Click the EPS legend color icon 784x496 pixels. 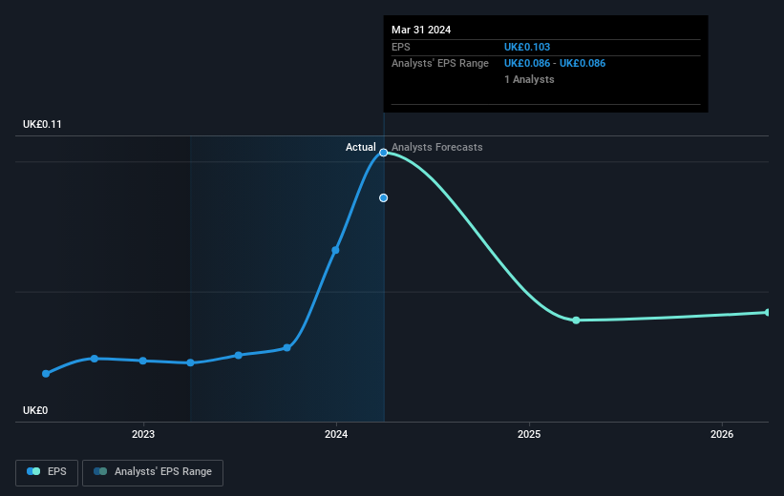click(x=33, y=471)
